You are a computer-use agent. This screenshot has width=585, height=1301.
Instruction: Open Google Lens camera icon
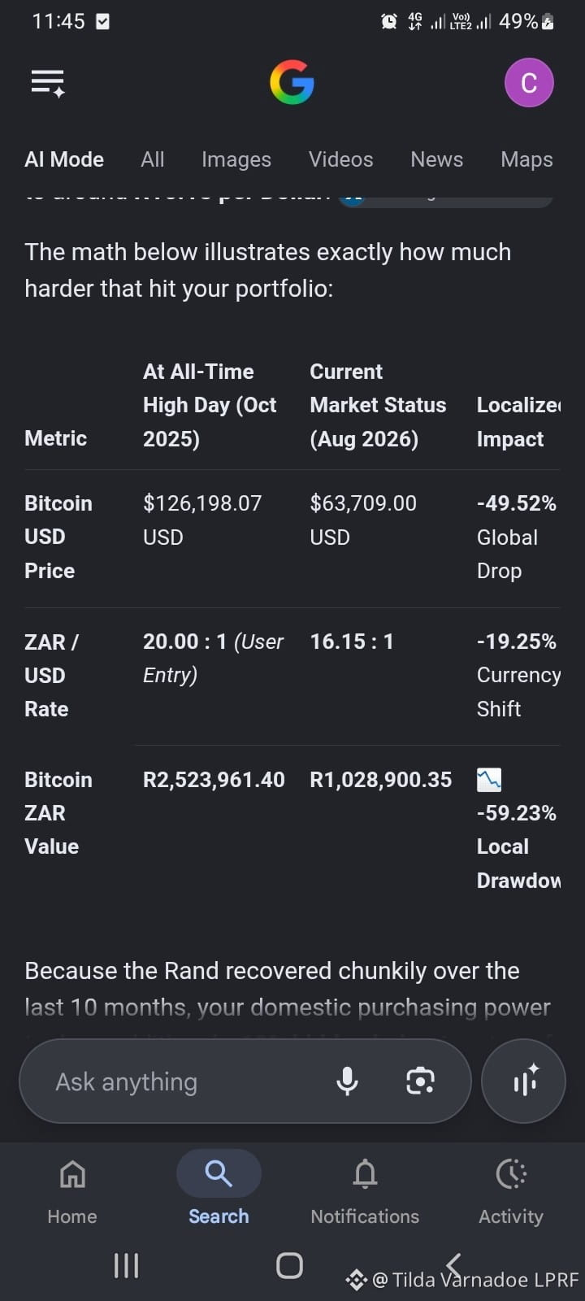[x=420, y=1081]
